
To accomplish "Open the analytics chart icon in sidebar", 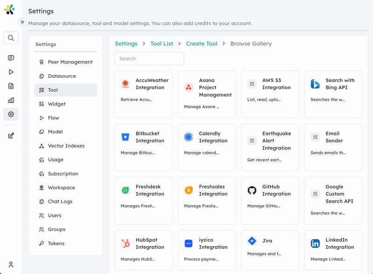I will pyautogui.click(x=11, y=100).
